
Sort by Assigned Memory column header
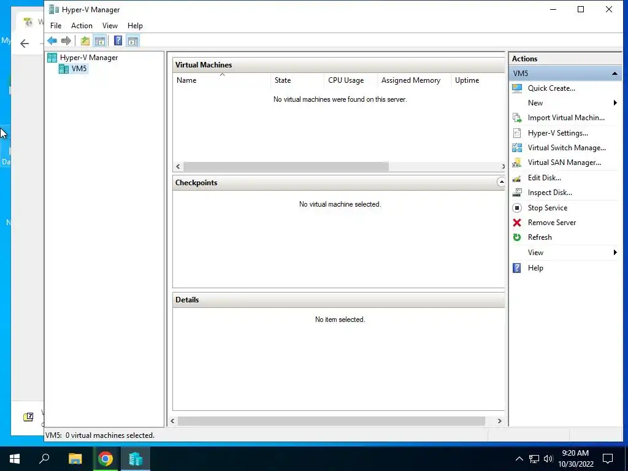[415, 80]
